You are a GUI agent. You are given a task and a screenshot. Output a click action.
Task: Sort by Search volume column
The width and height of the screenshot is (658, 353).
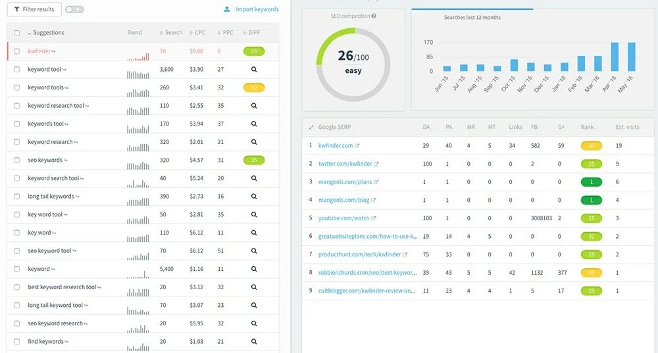pyautogui.click(x=171, y=33)
